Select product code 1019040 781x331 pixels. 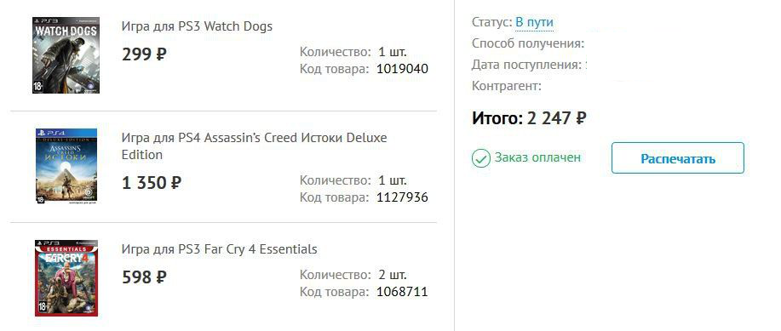click(x=403, y=69)
